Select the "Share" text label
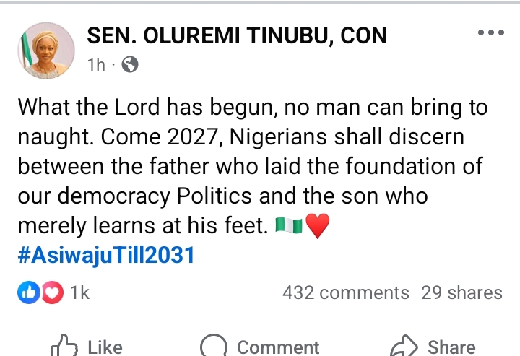 click(451, 347)
